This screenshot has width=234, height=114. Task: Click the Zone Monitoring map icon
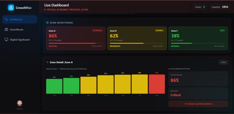[47, 23]
